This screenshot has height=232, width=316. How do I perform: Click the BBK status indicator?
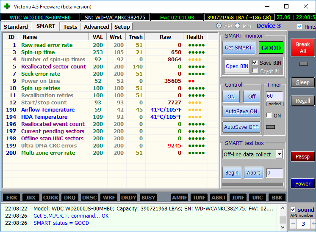(x=277, y=198)
